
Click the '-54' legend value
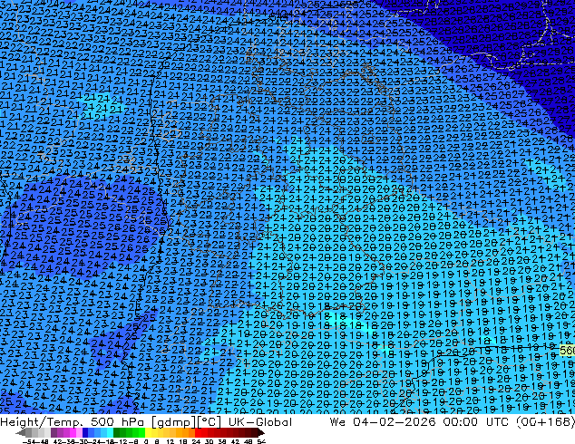29,441
